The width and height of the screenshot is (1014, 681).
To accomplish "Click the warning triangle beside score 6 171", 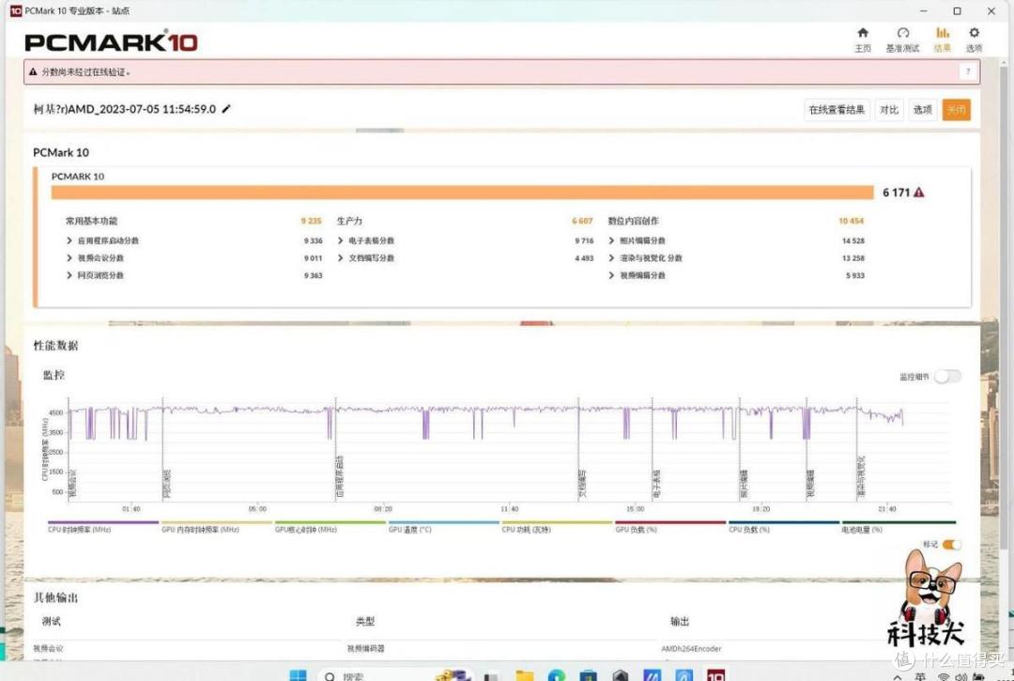I will [x=919, y=192].
